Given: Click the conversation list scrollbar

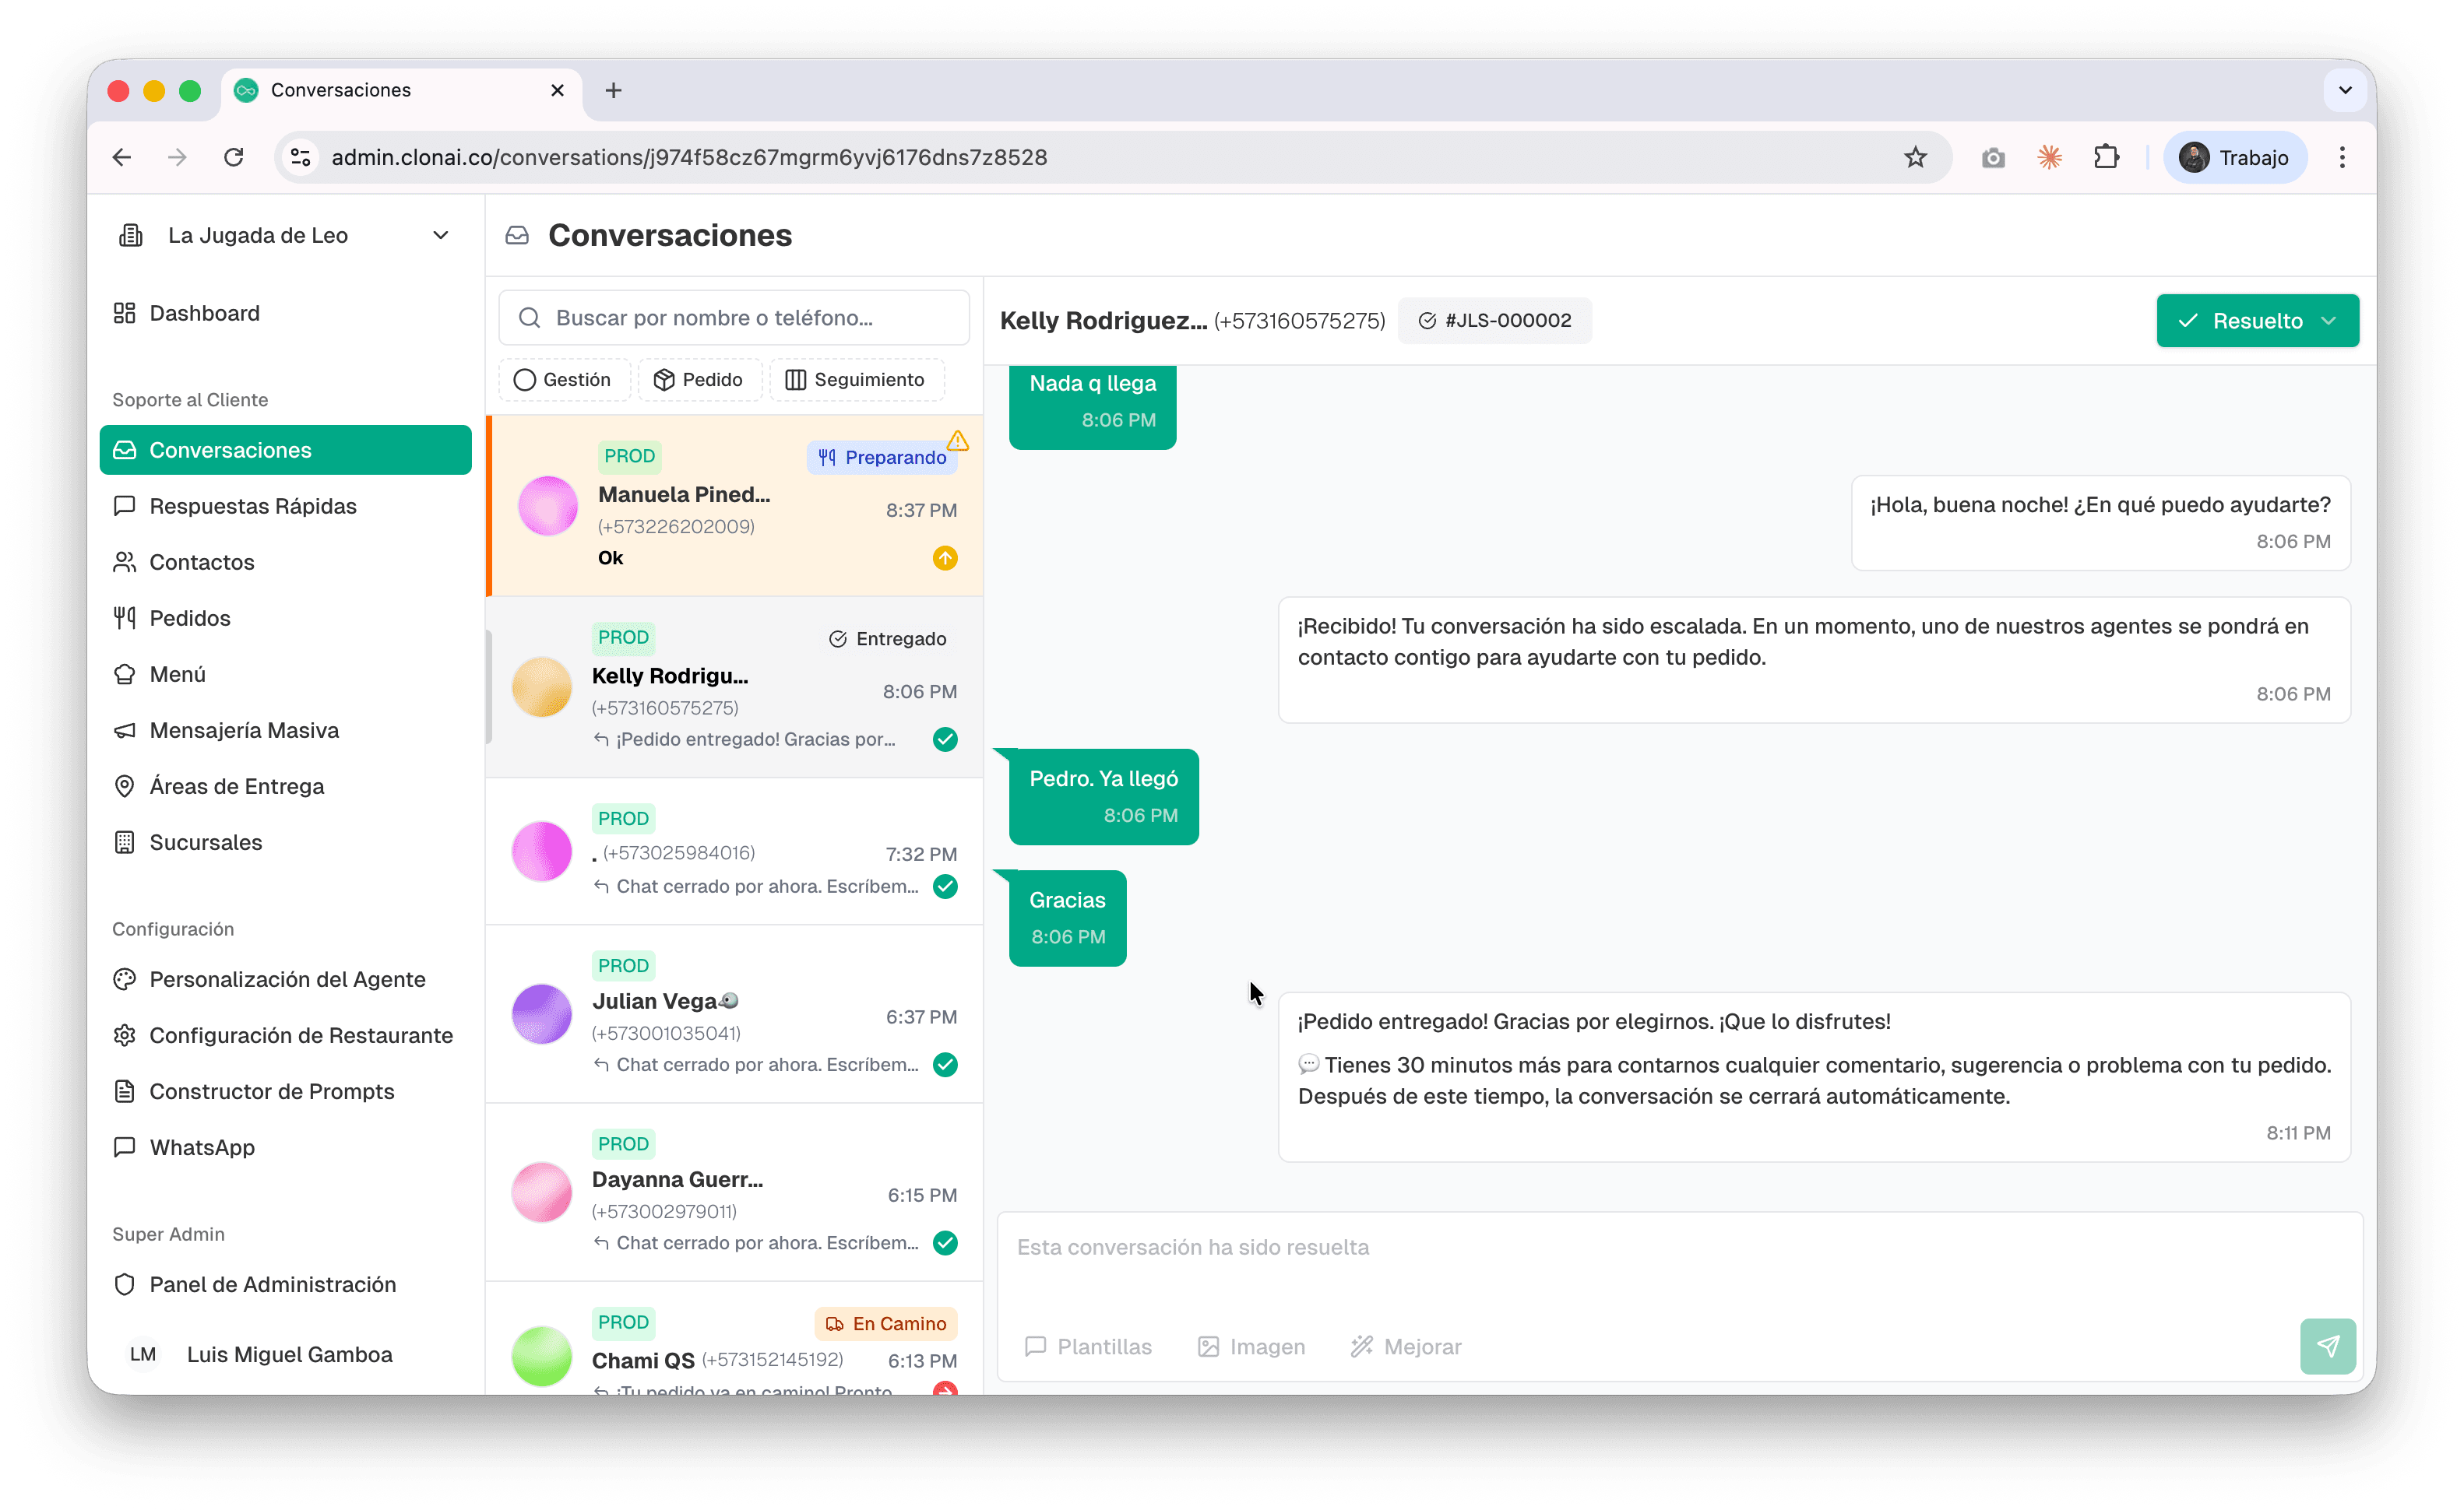Looking at the screenshot, I should (489, 687).
